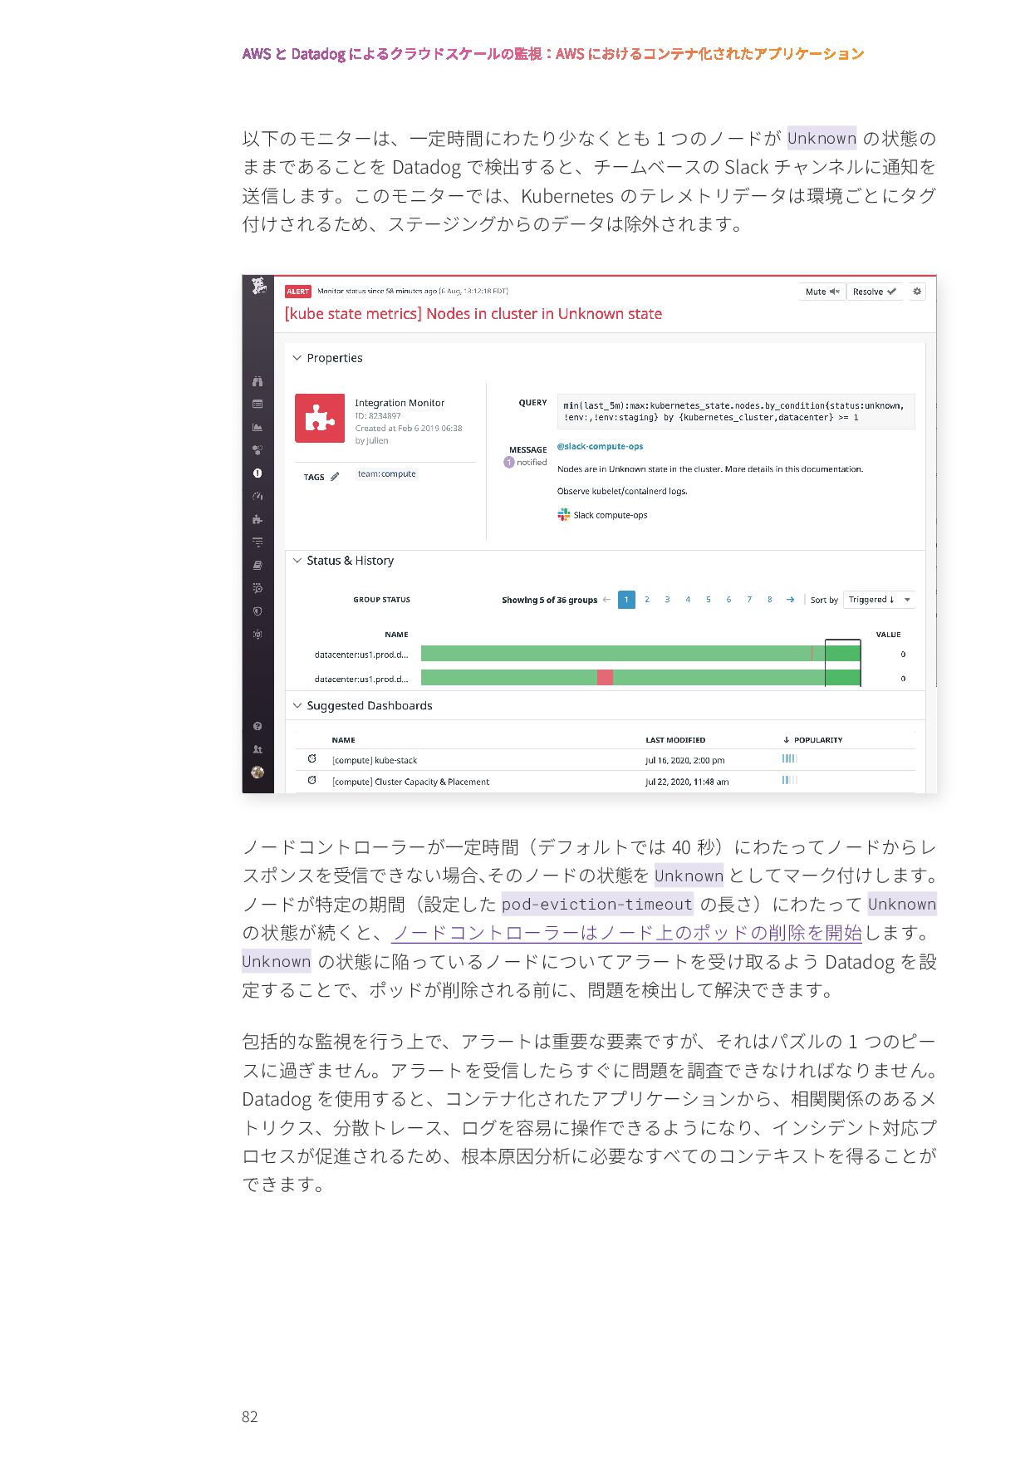Open the Integrations puzzle sidebar icon
Screen dimensions: 1030x1457
[257, 519]
